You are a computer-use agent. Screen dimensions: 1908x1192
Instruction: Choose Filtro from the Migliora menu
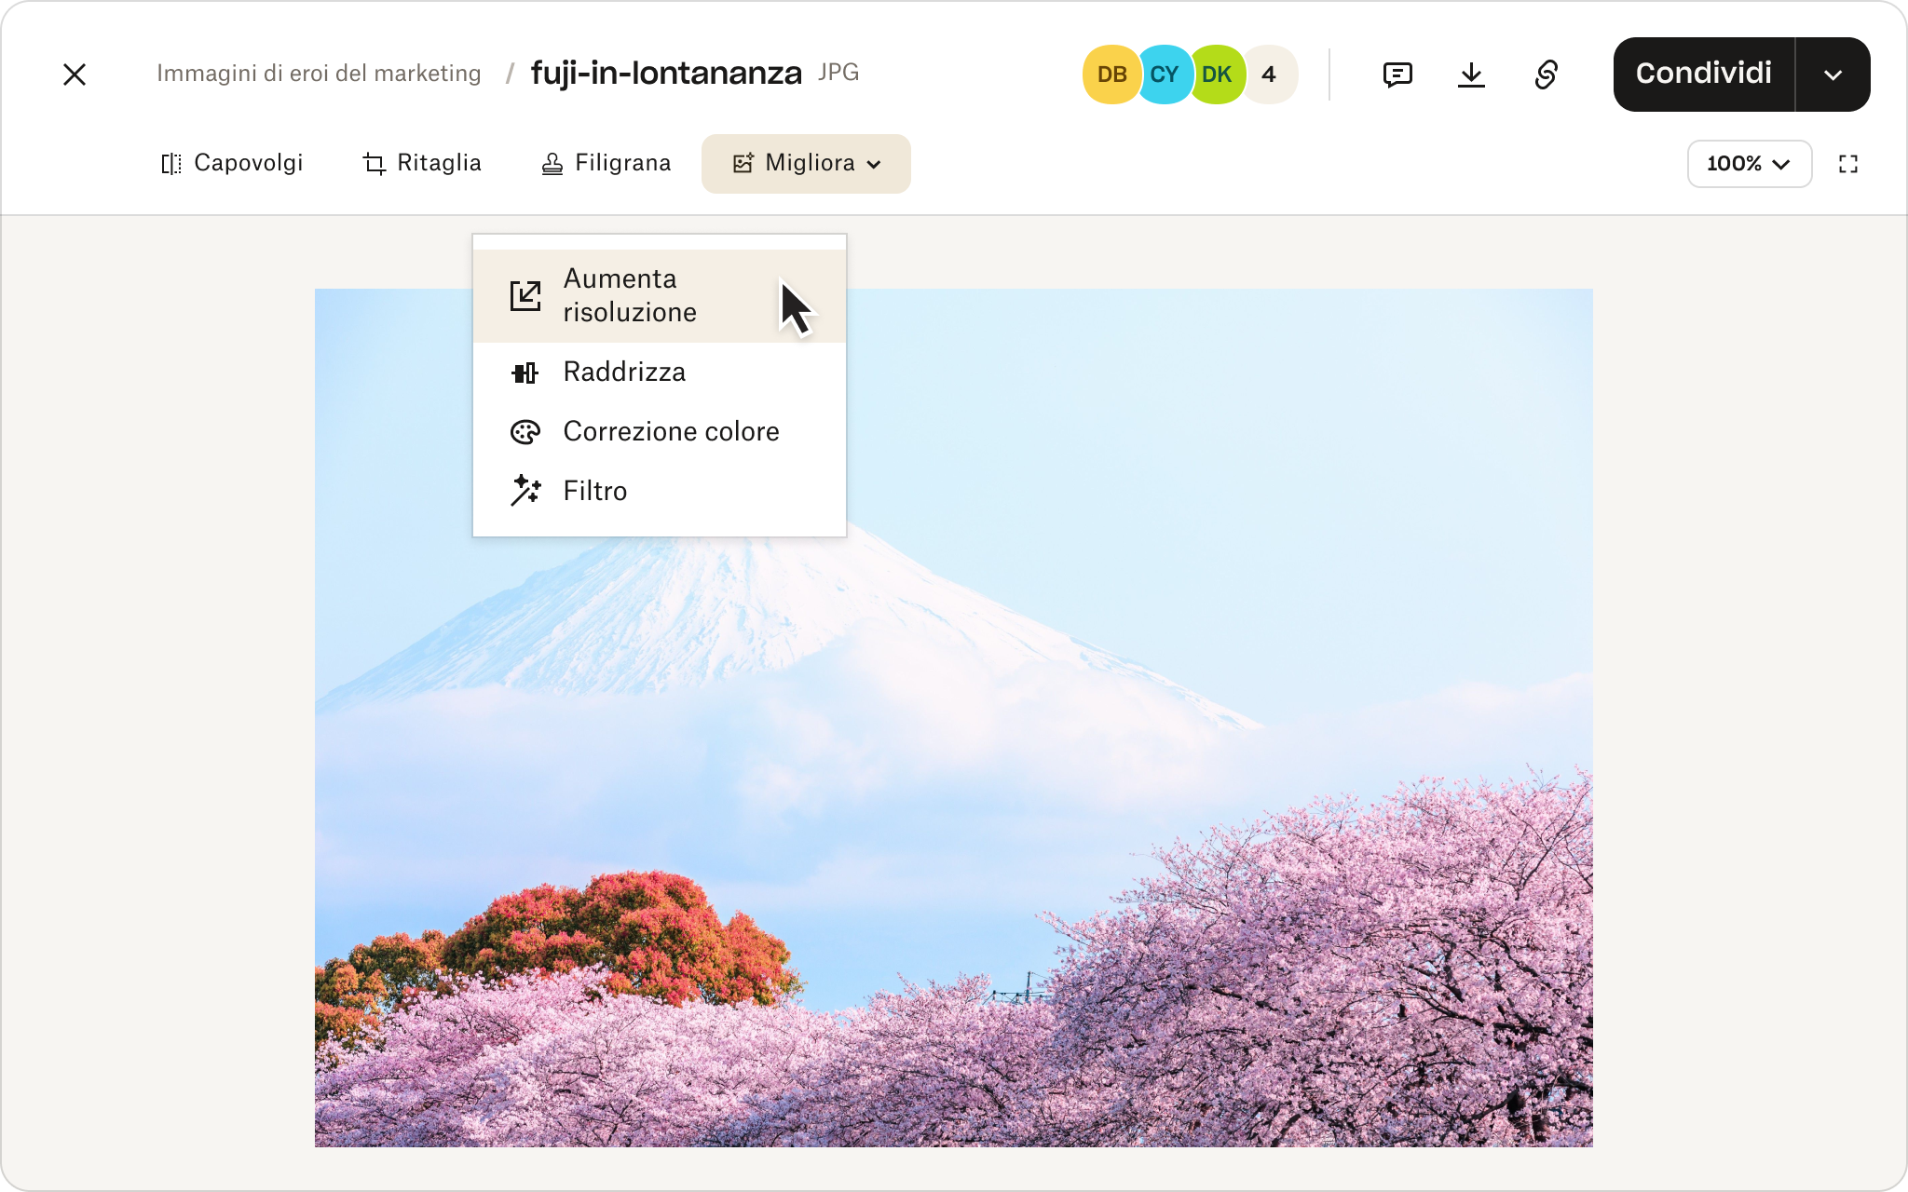coord(660,492)
